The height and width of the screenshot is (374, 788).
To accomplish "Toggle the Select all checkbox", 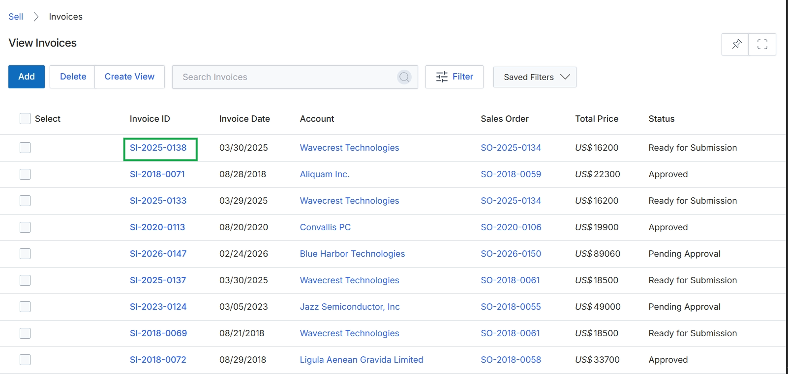I will click(25, 118).
